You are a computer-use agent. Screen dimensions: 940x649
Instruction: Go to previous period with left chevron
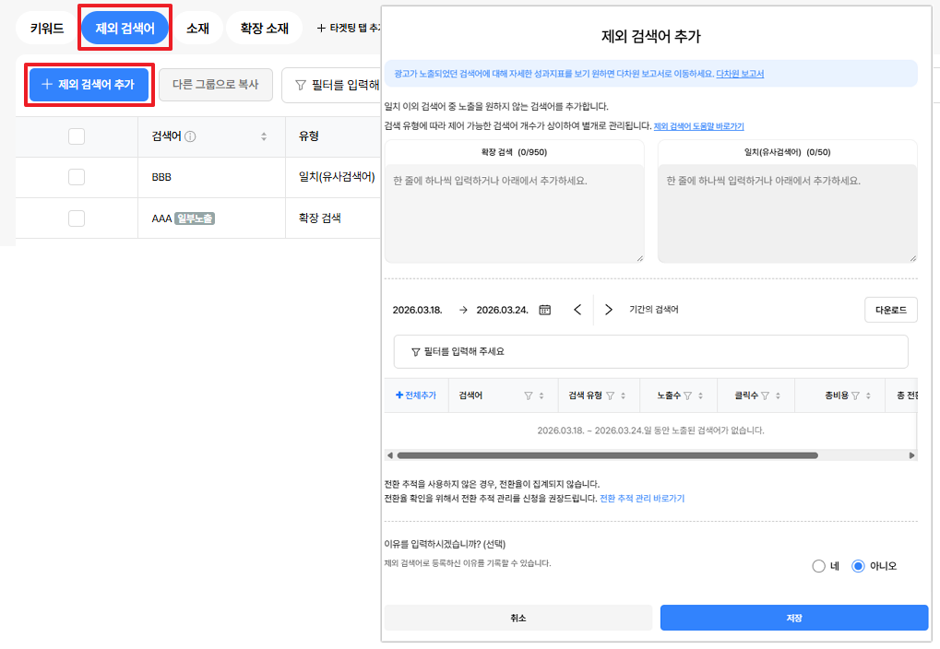[577, 310]
